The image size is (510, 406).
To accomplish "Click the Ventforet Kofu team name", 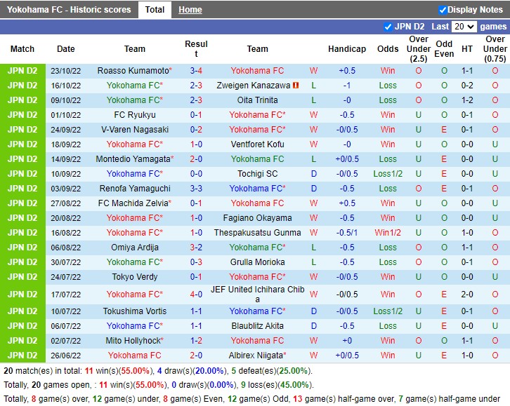I will (257, 144).
